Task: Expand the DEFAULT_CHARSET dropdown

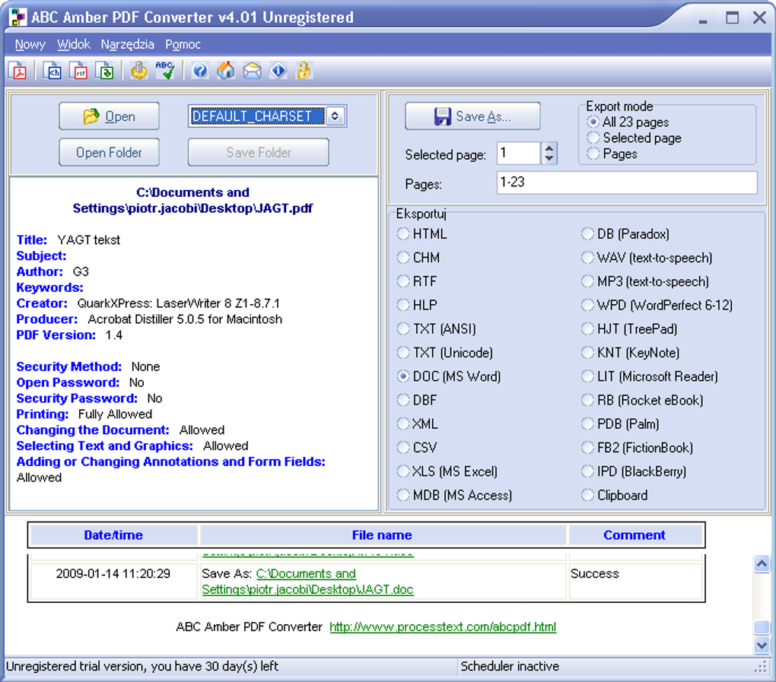Action: point(335,116)
